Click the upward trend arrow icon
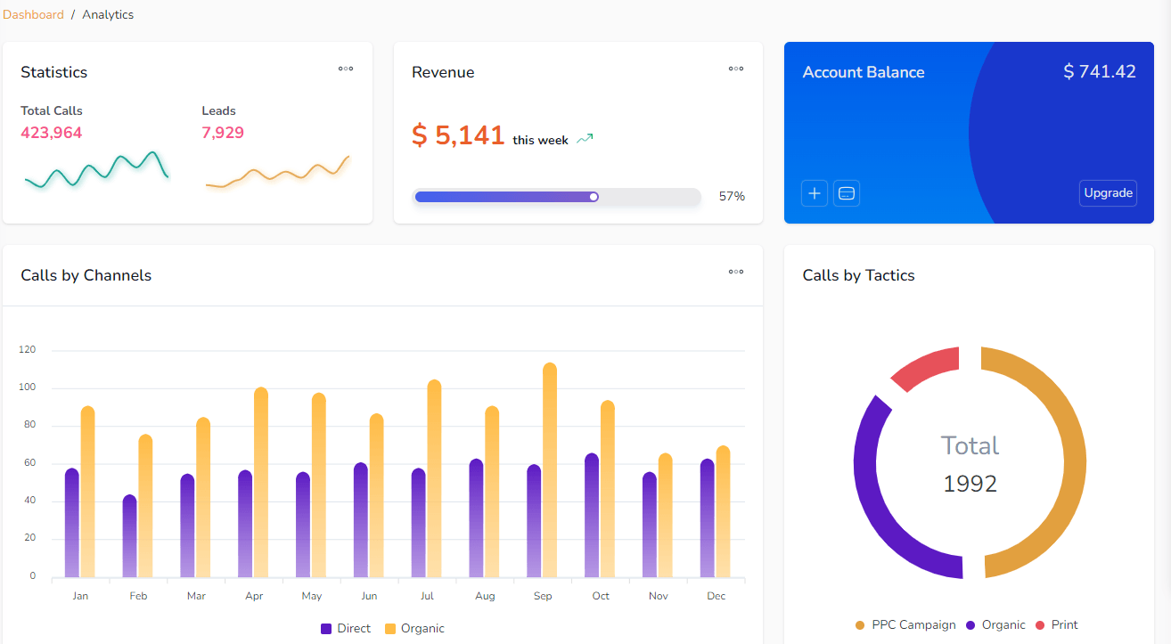1171x644 pixels. pos(585,139)
